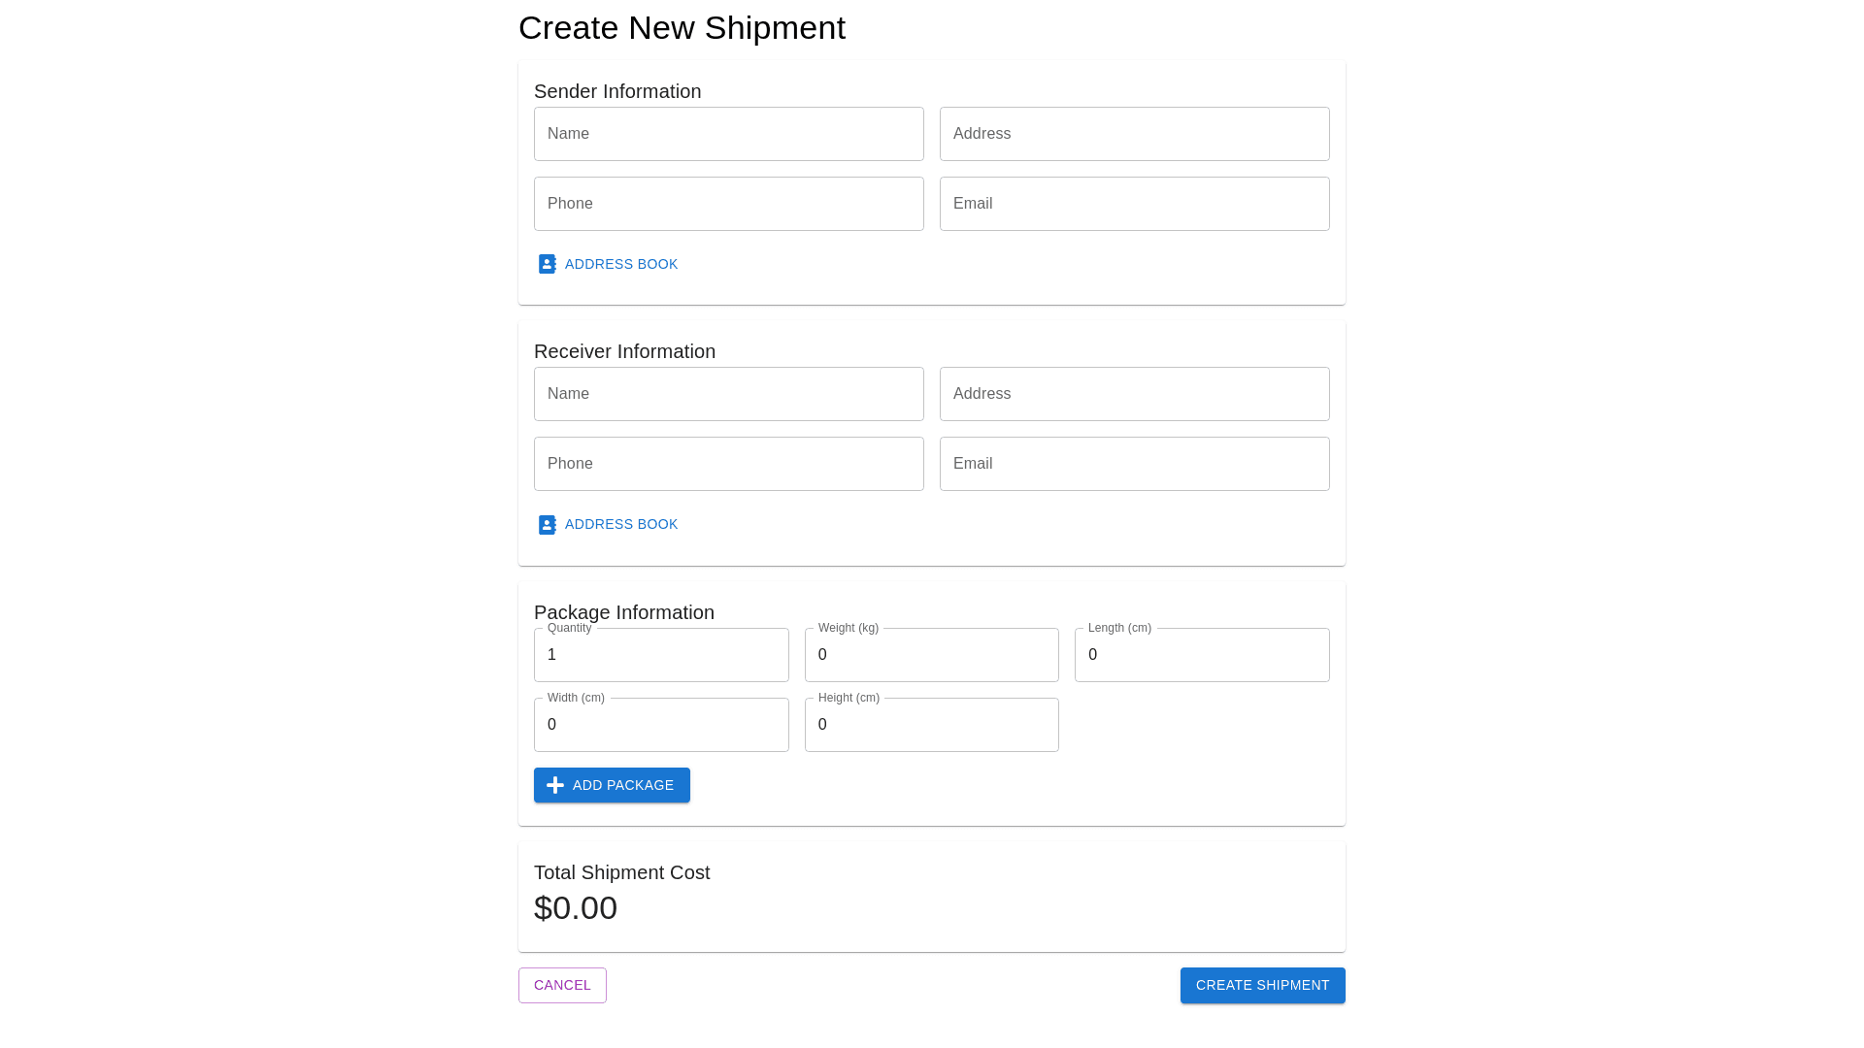1864x1048 pixels.
Task: Click the Sender address book contact icon
Action: (548, 264)
